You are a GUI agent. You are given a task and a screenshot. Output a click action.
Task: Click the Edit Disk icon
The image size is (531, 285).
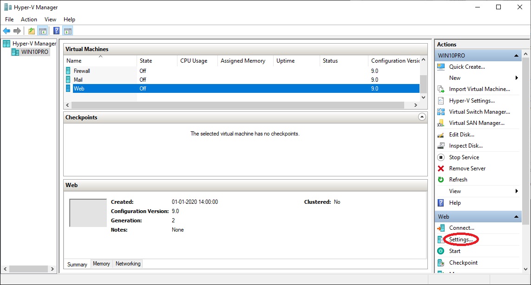tap(441, 135)
